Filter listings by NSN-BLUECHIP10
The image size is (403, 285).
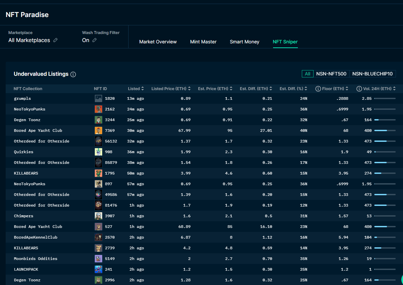pyautogui.click(x=373, y=74)
